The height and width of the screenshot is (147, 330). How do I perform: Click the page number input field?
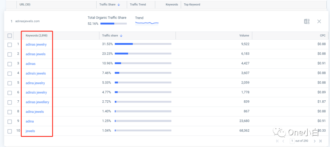[292, 141]
